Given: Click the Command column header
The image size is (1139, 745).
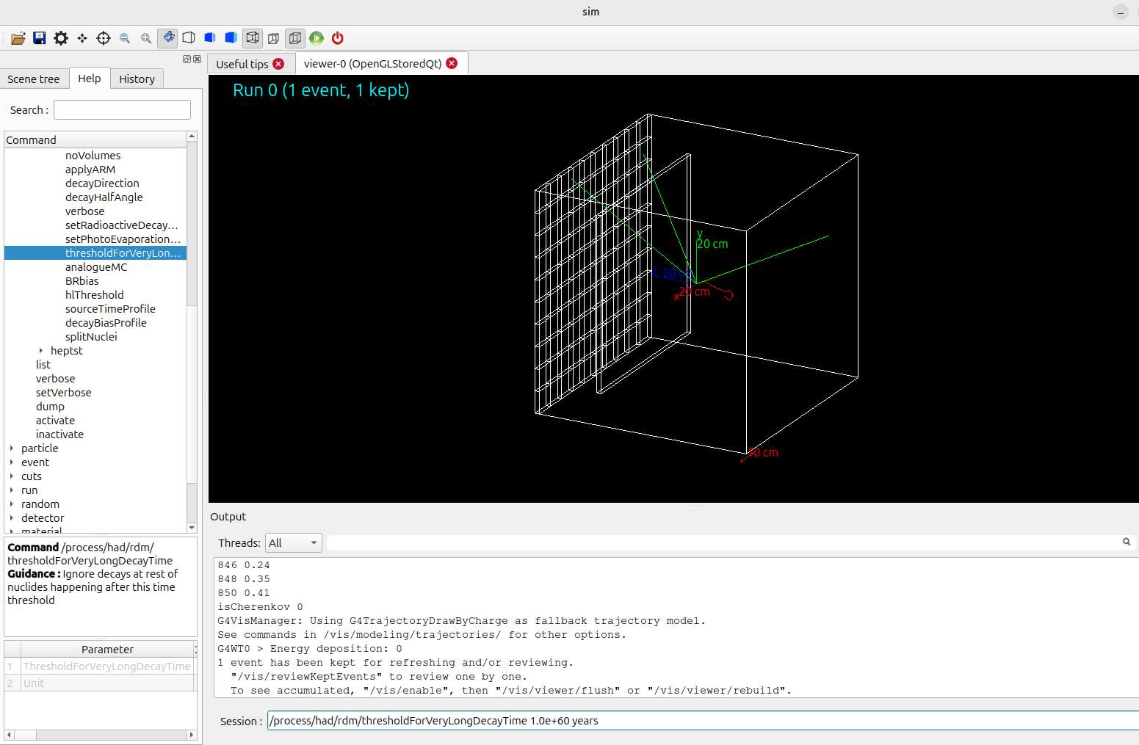Looking at the screenshot, I should pos(95,140).
